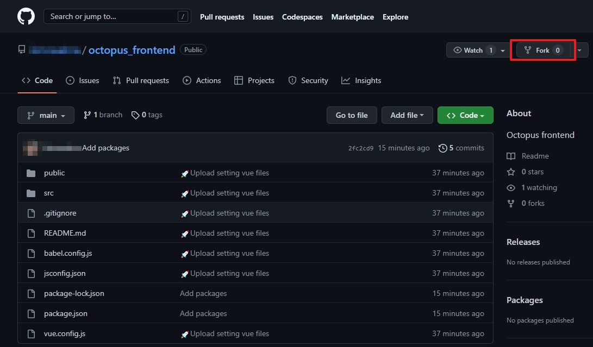
Task: Open the package.json file
Action: tap(66, 313)
